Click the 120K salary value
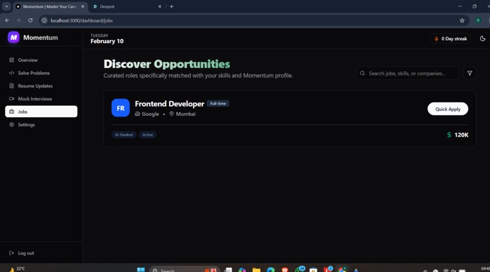The height and width of the screenshot is (272, 490). click(461, 135)
